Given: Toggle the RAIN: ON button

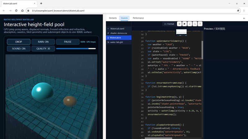Looking at the screenshot, I should (x=43, y=42).
